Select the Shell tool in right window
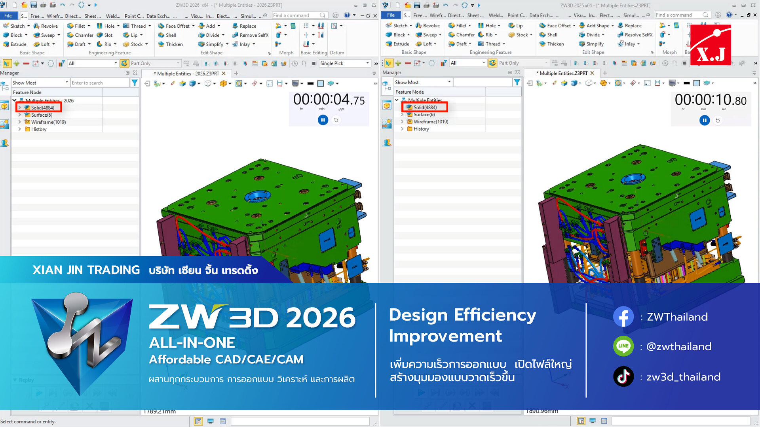The width and height of the screenshot is (760, 427). (552, 35)
